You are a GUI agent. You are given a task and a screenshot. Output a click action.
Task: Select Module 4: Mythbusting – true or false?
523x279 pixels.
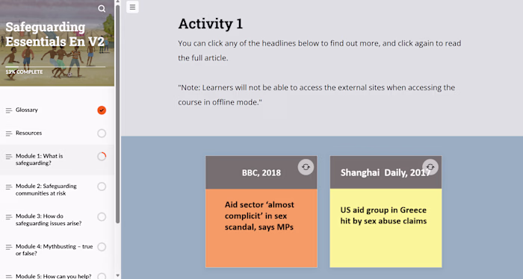point(54,250)
